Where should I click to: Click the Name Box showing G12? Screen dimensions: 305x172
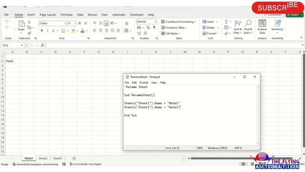tap(13, 45)
